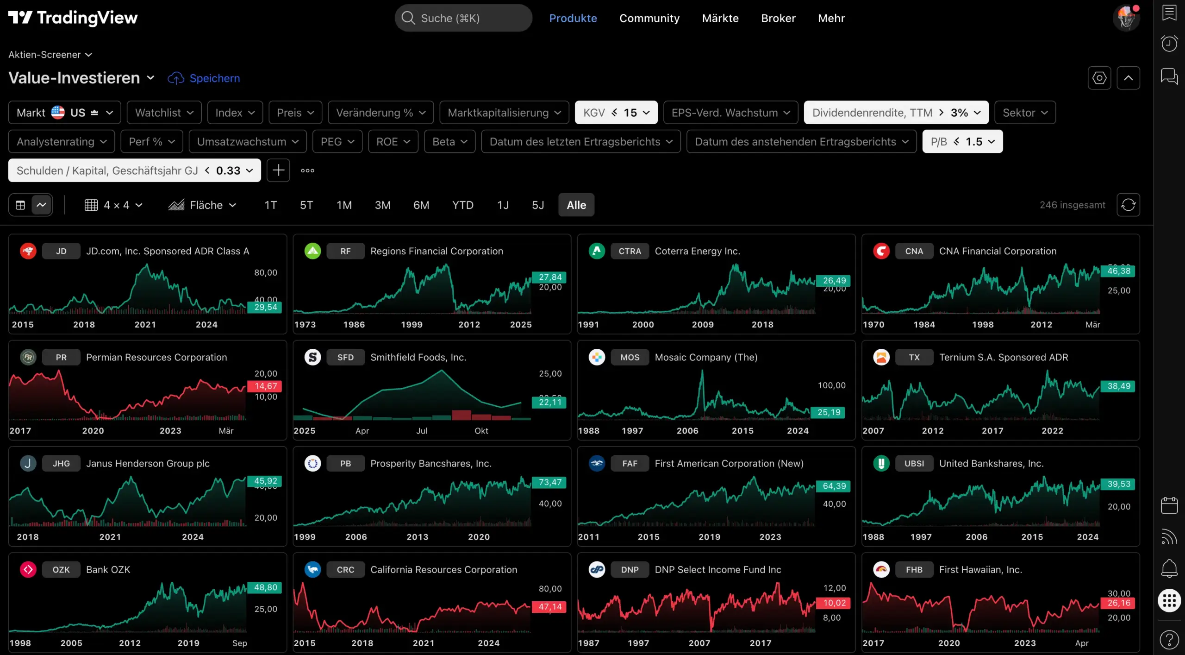Click the refresh screener results icon

(x=1128, y=205)
